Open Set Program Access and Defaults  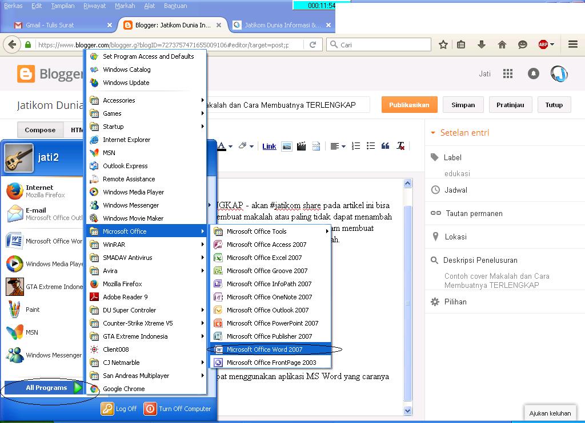click(x=146, y=56)
